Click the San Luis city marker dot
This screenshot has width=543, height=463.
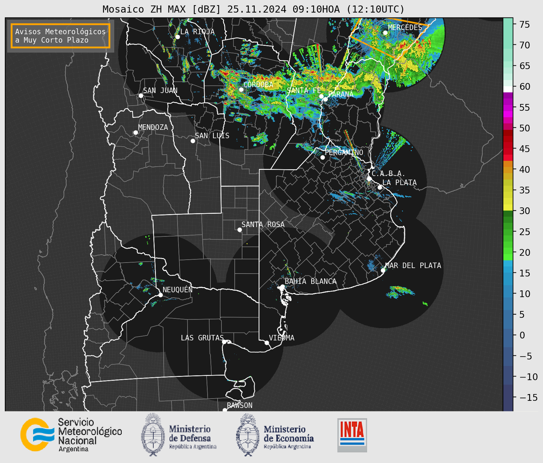tap(193, 141)
